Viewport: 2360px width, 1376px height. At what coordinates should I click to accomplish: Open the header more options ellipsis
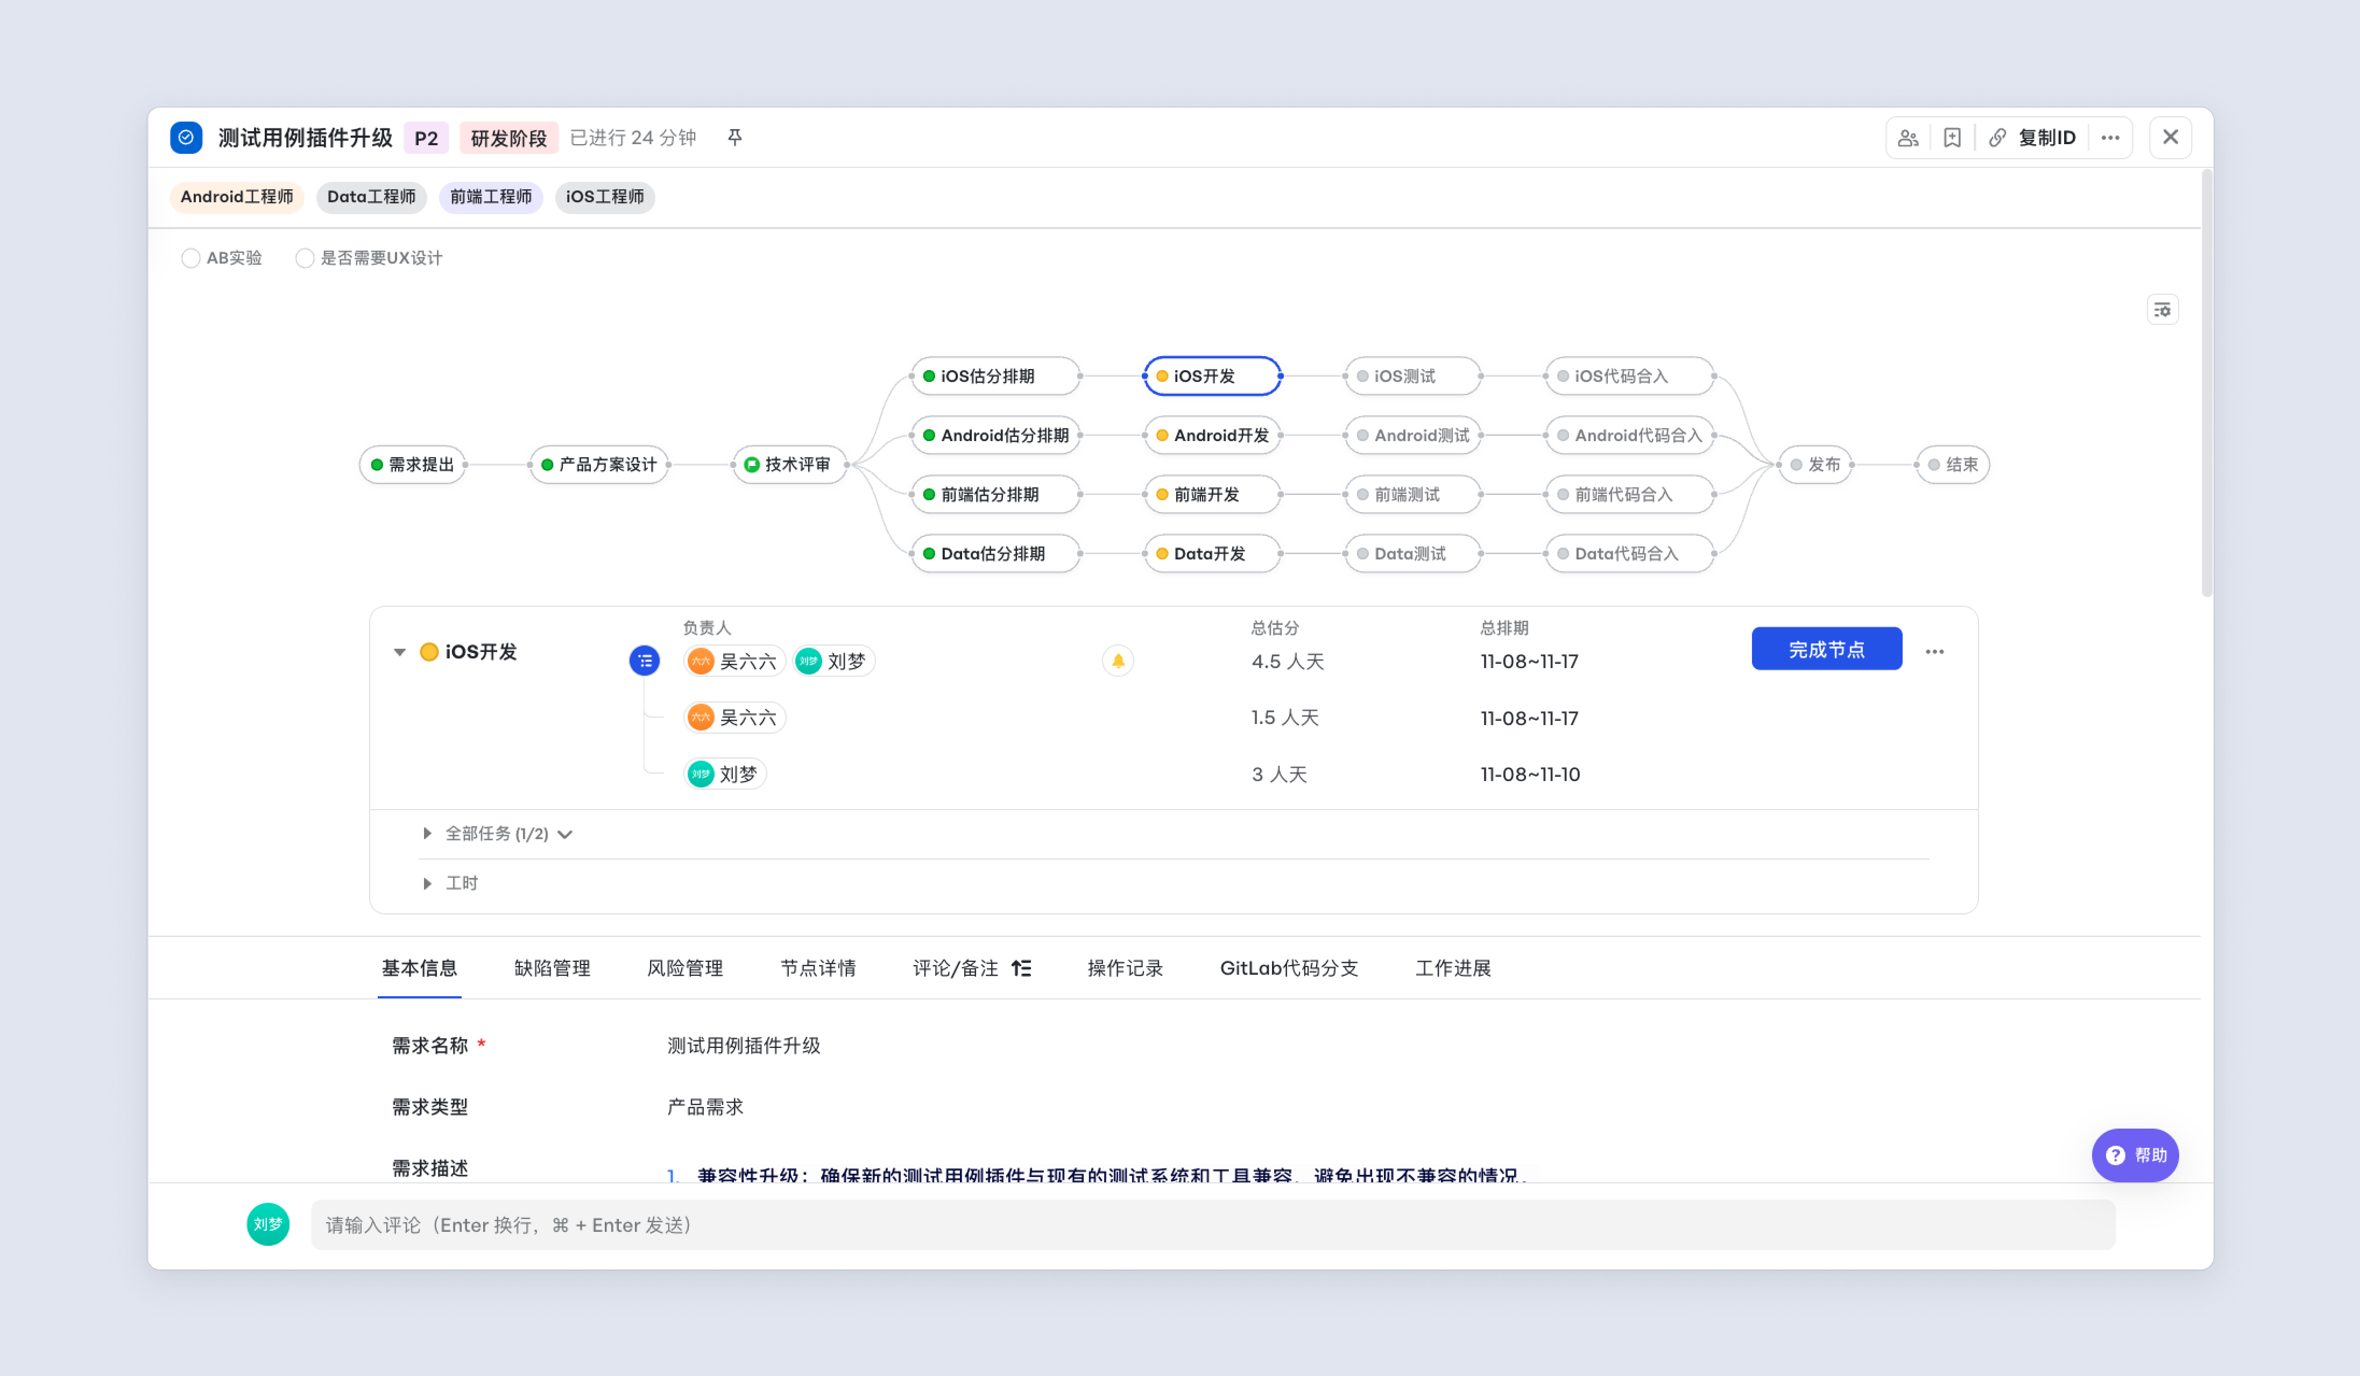tap(2110, 138)
